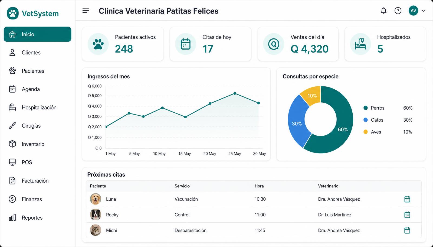Click the calendar icon in Michi's row
Screen dimensions: 433x247
407,230
